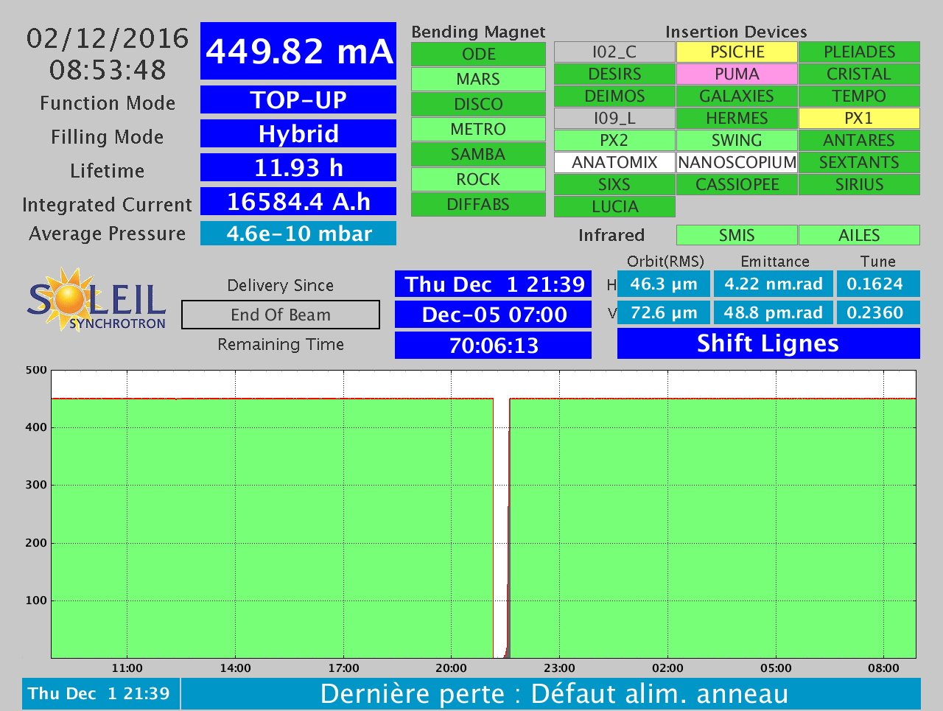The width and height of the screenshot is (943, 711).
Task: Click the DISCO beamline box
Action: coord(478,104)
